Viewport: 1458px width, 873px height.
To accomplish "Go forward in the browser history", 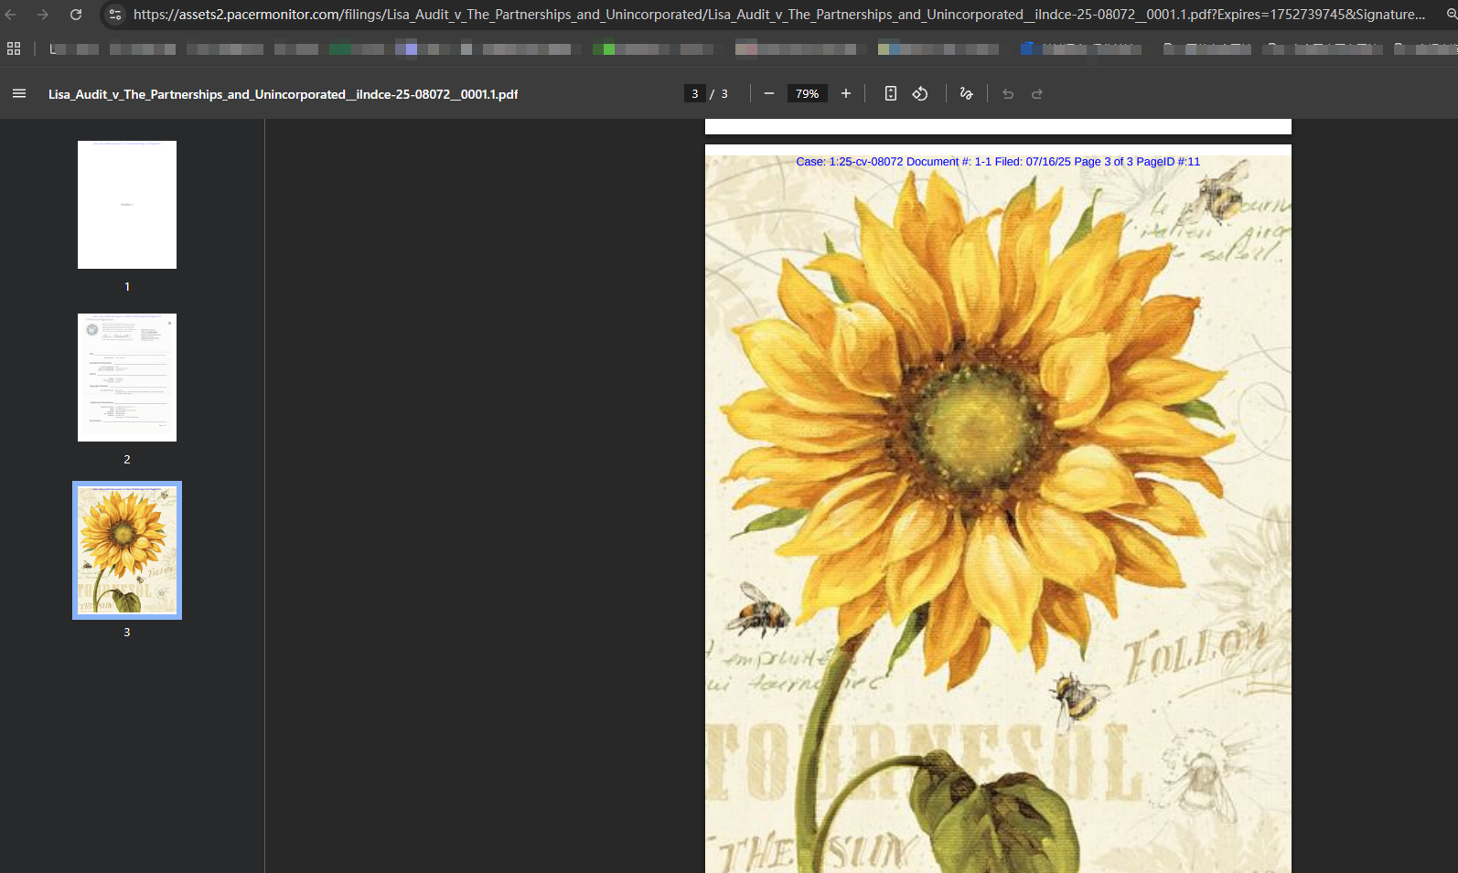I will coord(43,15).
